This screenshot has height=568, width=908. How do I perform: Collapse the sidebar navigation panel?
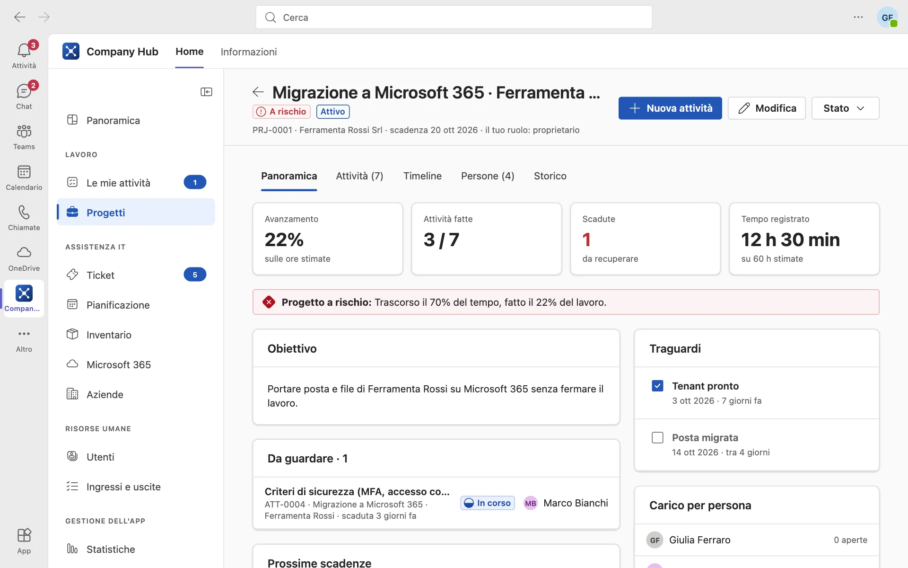[x=206, y=92]
